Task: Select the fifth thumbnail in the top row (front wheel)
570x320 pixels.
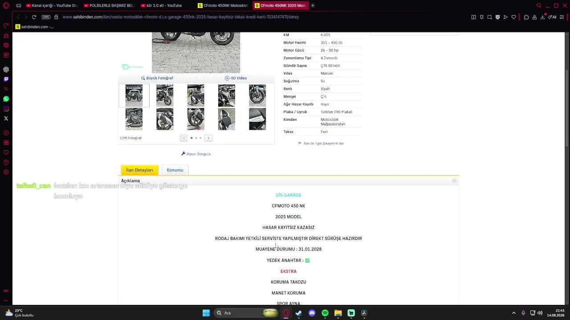Action: point(257,96)
